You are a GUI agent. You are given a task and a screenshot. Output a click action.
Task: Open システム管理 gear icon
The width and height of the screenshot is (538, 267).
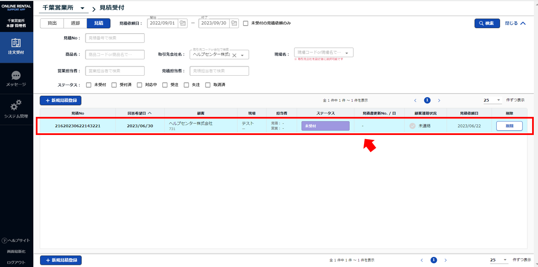tap(16, 105)
